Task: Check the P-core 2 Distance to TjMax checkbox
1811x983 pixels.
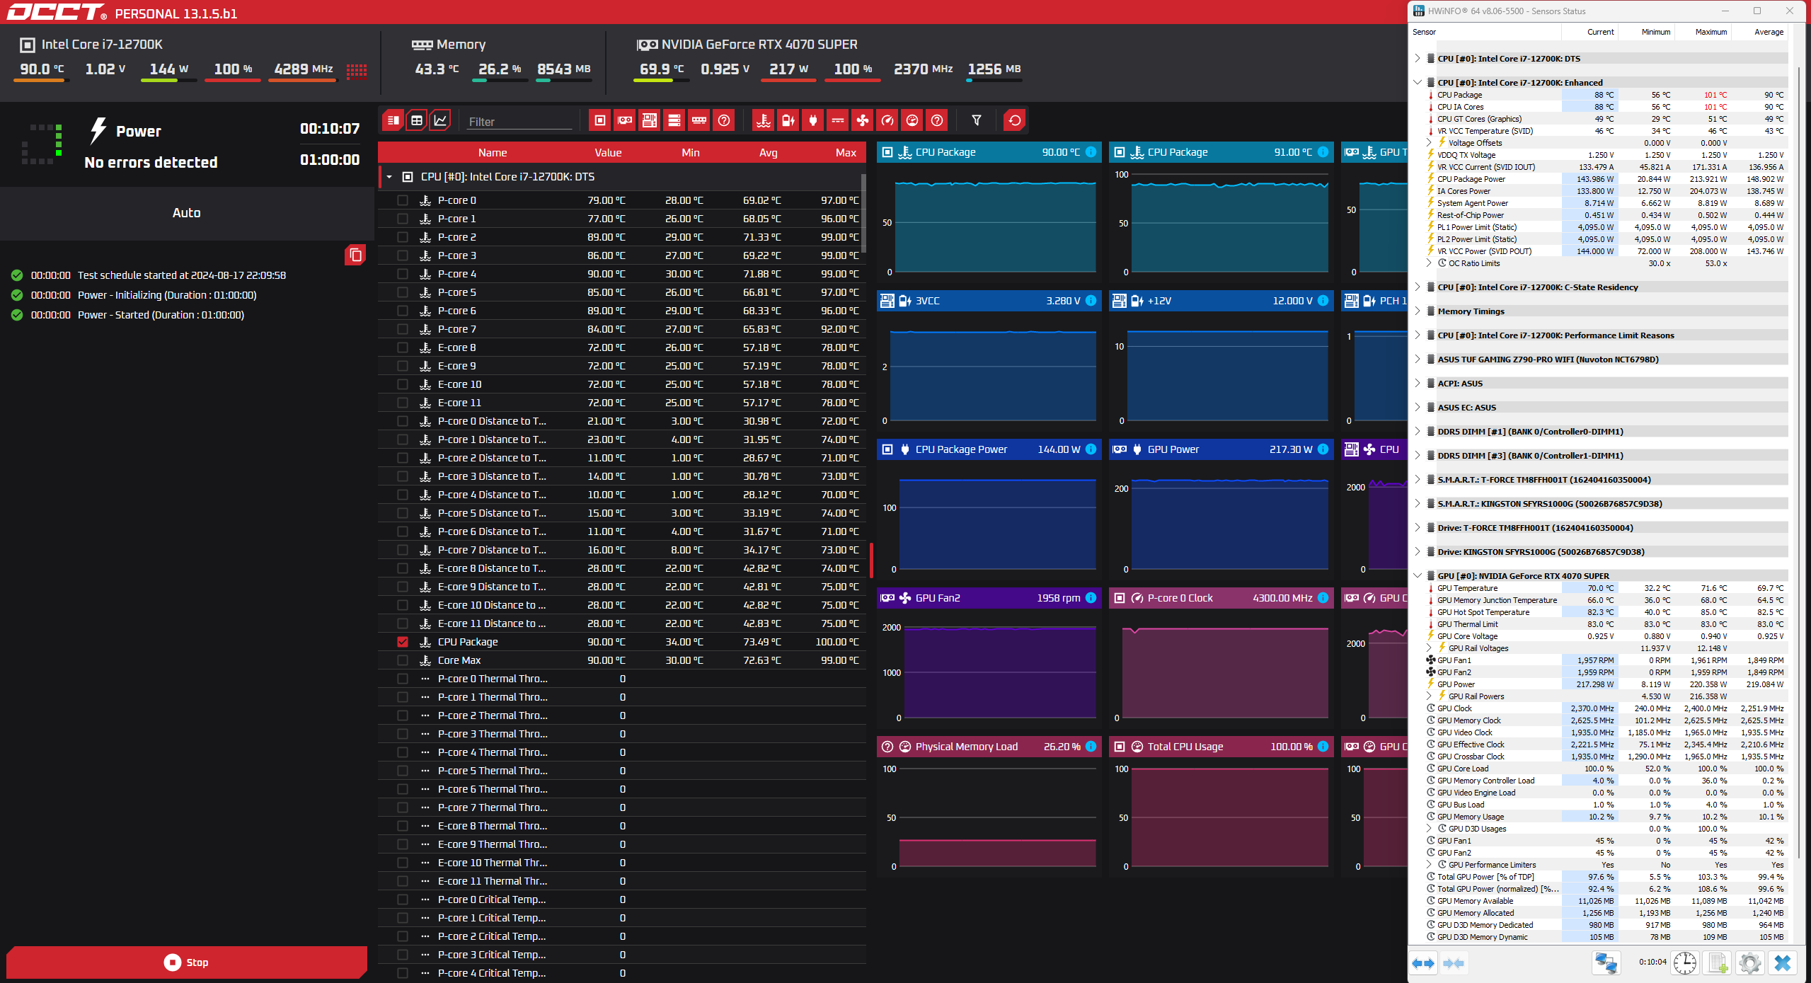Action: (403, 458)
